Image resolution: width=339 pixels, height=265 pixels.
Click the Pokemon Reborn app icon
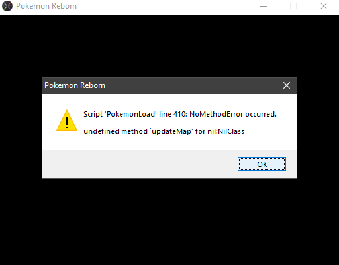tap(7, 6)
